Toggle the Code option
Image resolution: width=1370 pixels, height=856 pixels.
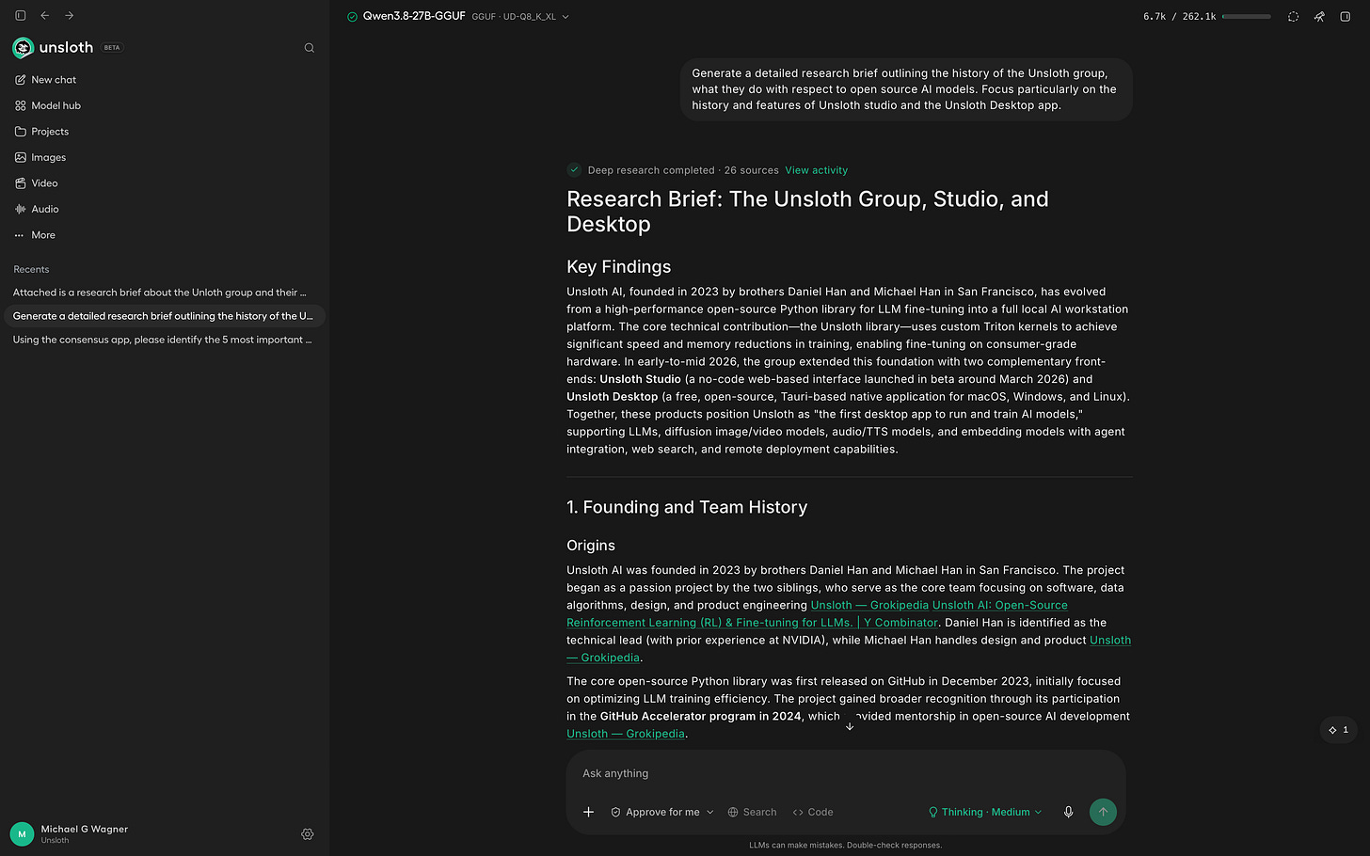[813, 812]
